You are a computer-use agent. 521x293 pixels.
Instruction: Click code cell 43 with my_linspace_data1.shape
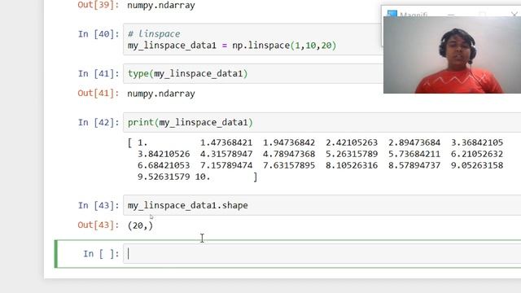(x=322, y=205)
